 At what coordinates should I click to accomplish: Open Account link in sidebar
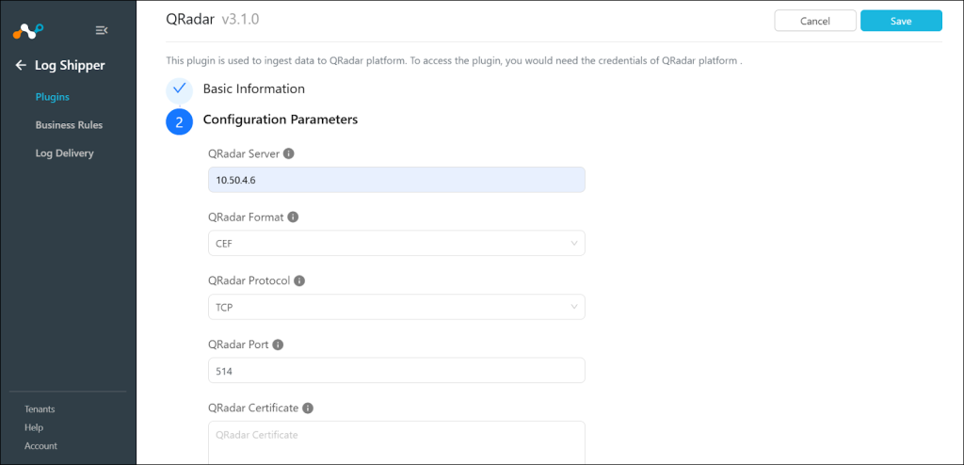click(40, 446)
